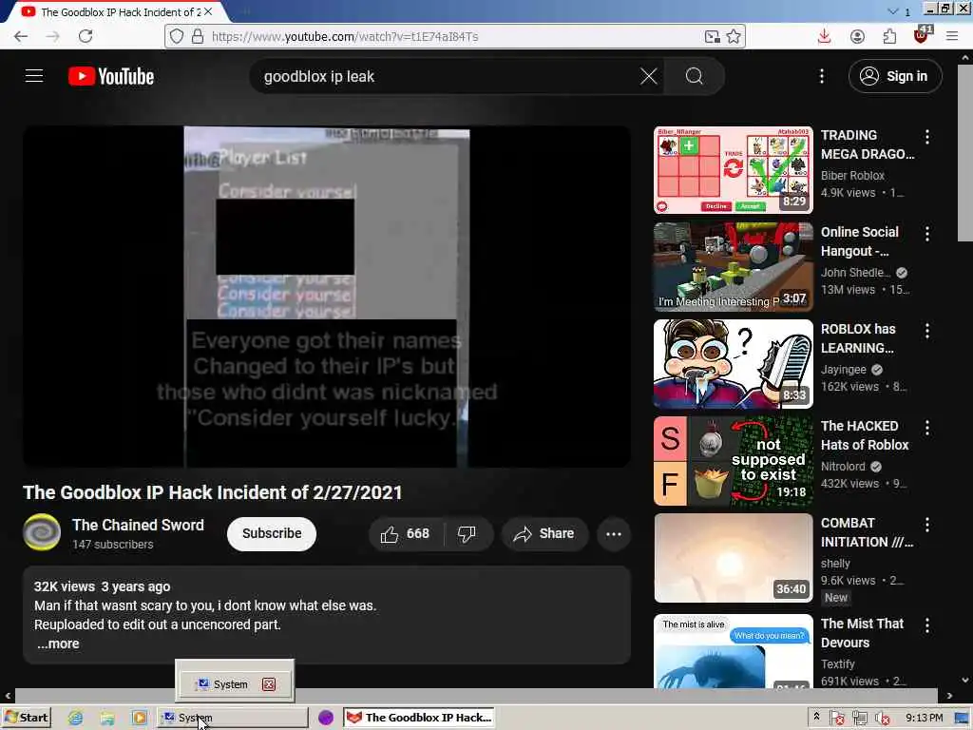Play Online Social Hangout thumbnail
Image resolution: width=973 pixels, height=730 pixels.
[x=734, y=267]
